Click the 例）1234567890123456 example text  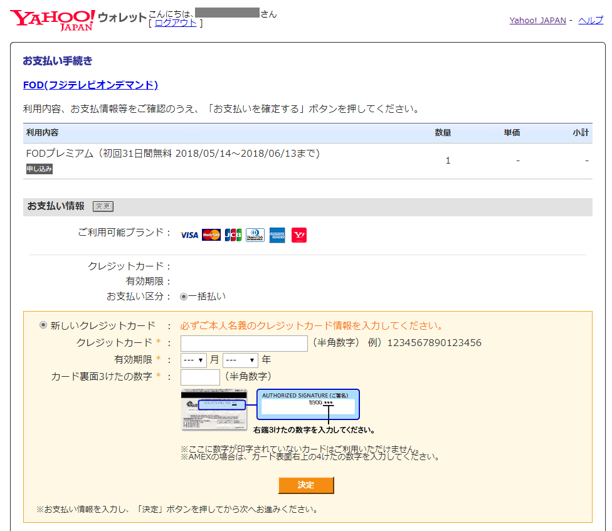pyautogui.click(x=425, y=342)
